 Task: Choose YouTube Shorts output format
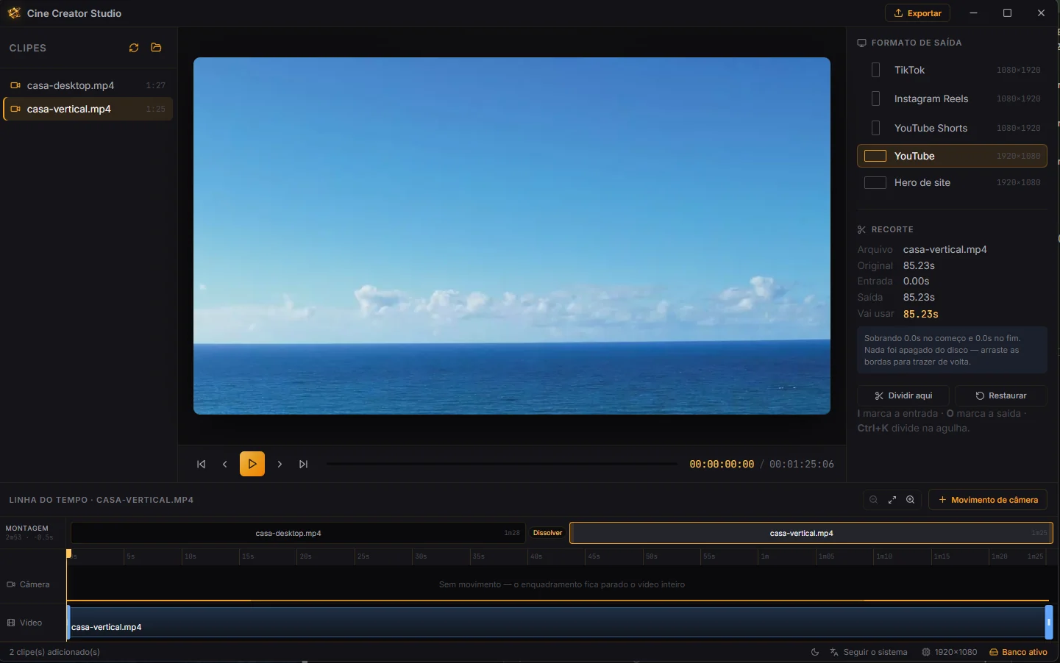(x=952, y=128)
